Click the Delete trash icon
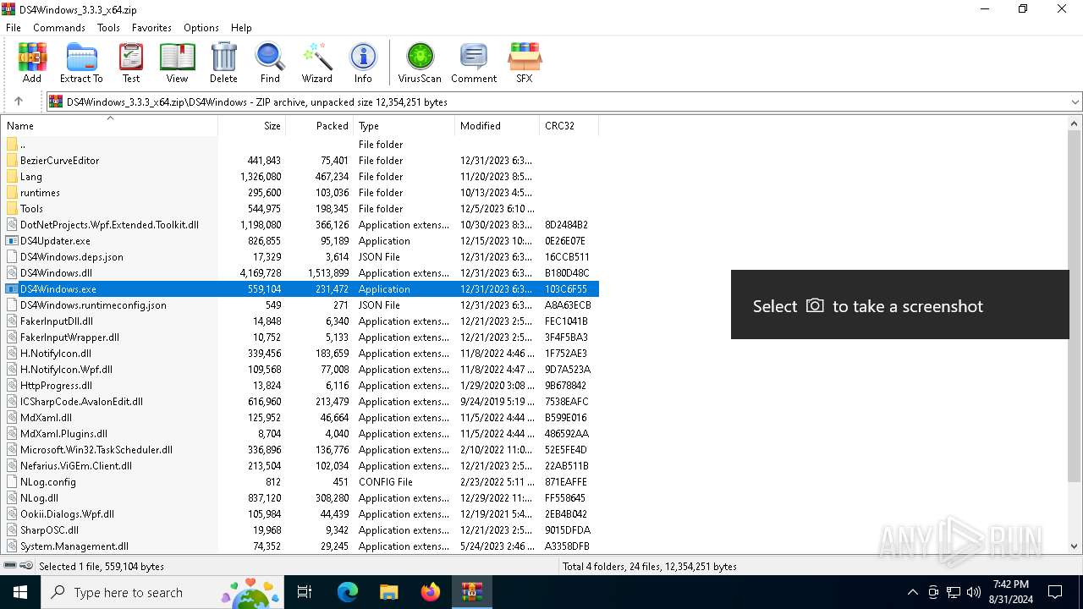Screen dimensions: 1083x609 pyautogui.click(x=223, y=63)
